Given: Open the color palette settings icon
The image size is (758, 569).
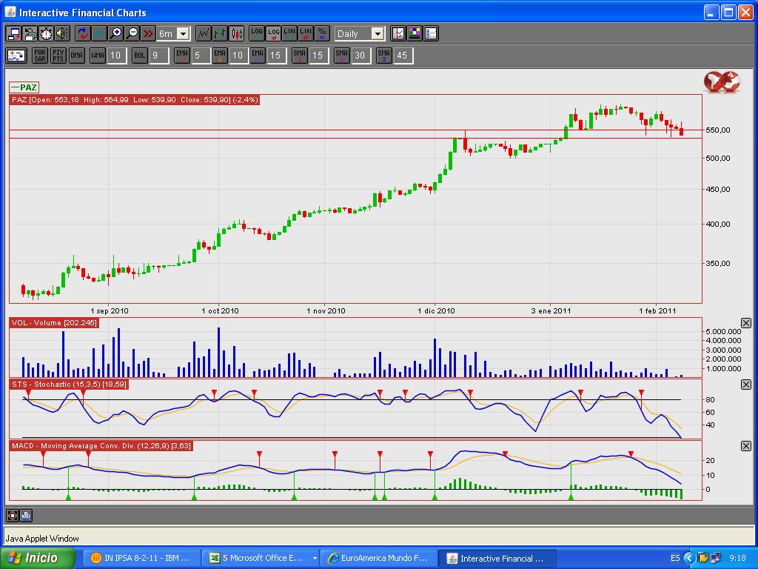Looking at the screenshot, I should click(x=415, y=33).
